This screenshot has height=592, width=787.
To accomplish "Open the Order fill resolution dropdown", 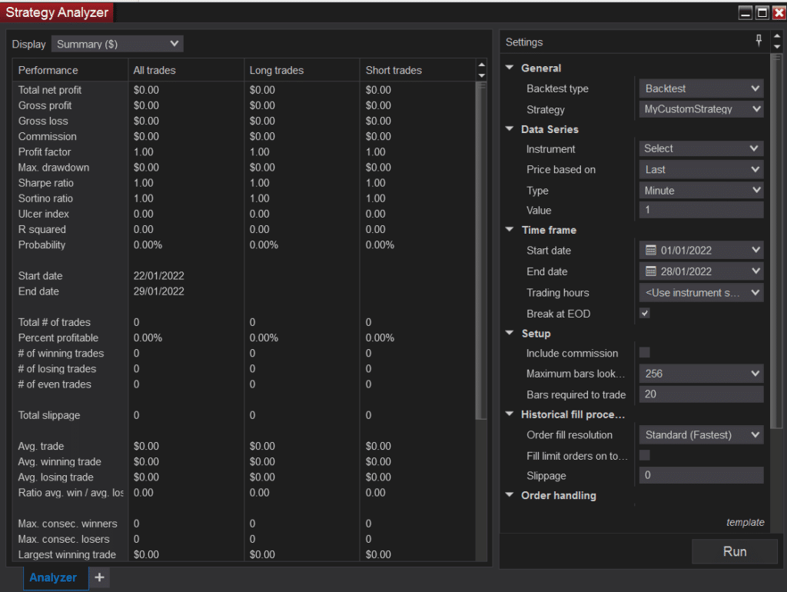I will (x=699, y=434).
